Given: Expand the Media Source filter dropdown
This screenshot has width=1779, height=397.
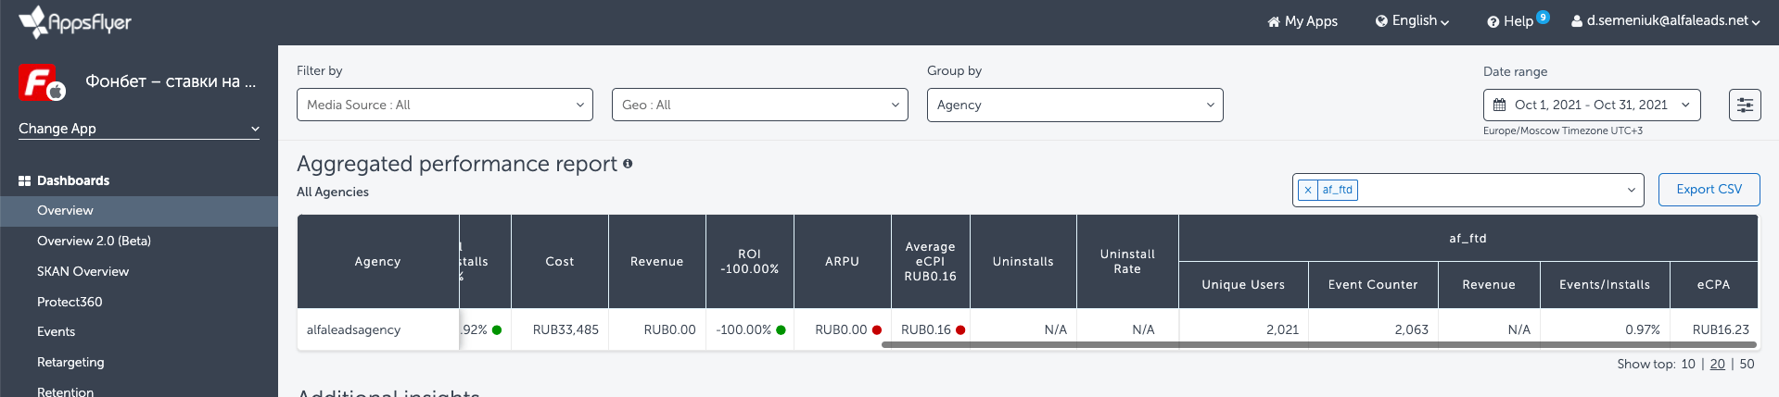Looking at the screenshot, I should (x=445, y=105).
